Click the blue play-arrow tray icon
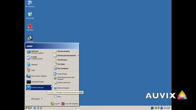Image resolution: width=196 pixels, height=110 pixels. [x=161, y=108]
